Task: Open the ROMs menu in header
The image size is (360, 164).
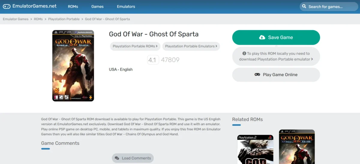Action: click(73, 7)
